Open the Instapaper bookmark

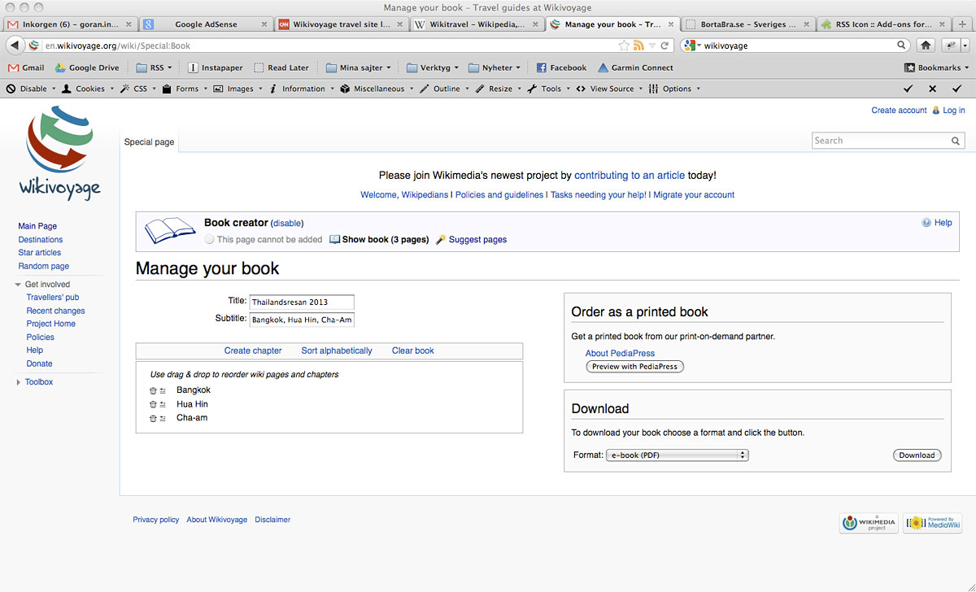216,67
